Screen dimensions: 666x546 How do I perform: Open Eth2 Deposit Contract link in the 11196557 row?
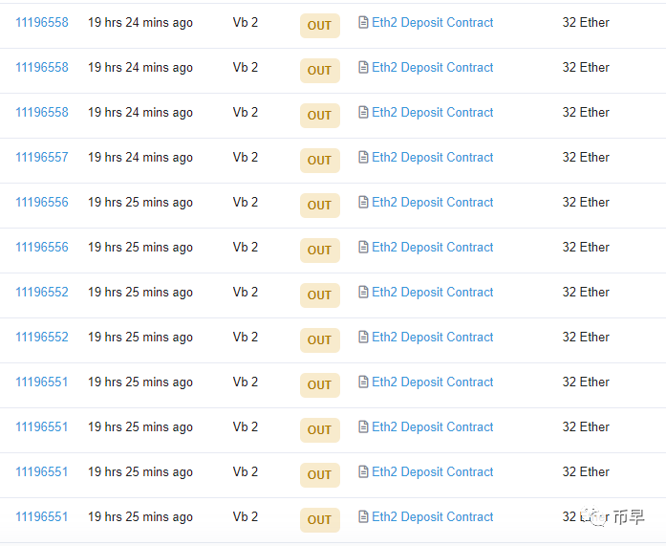[x=433, y=158]
